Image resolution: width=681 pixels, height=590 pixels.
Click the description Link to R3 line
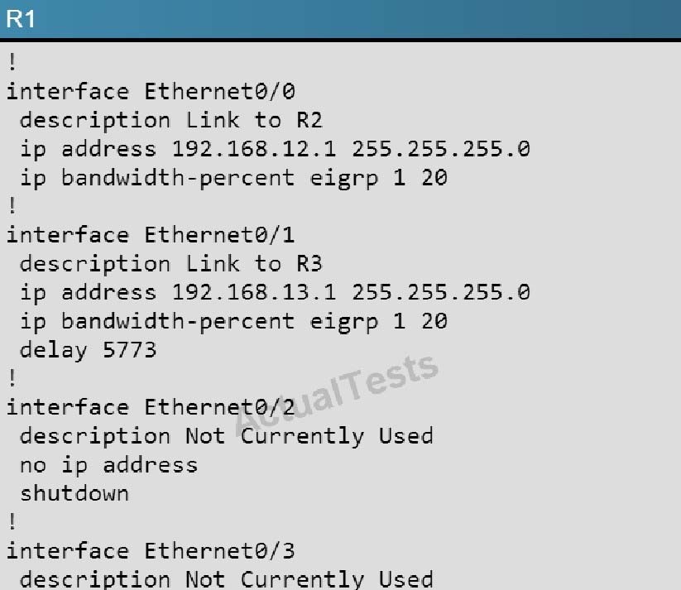[x=171, y=264]
